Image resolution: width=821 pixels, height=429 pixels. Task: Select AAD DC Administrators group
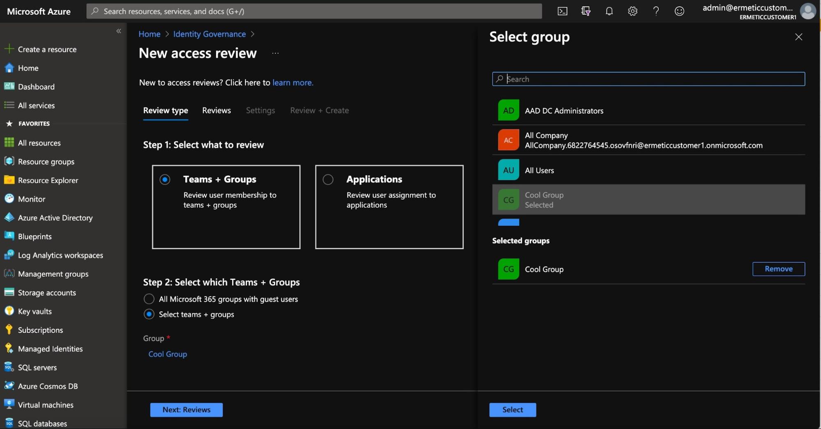[649, 110]
